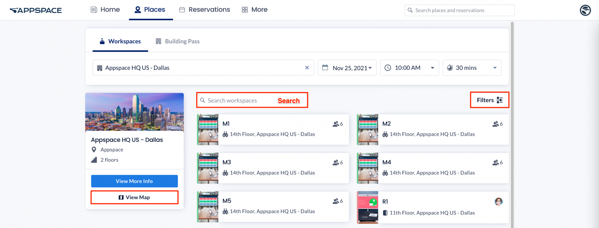Image resolution: width=599 pixels, height=228 pixels.
Task: Select the R1 workspace card
Action: 433,207
